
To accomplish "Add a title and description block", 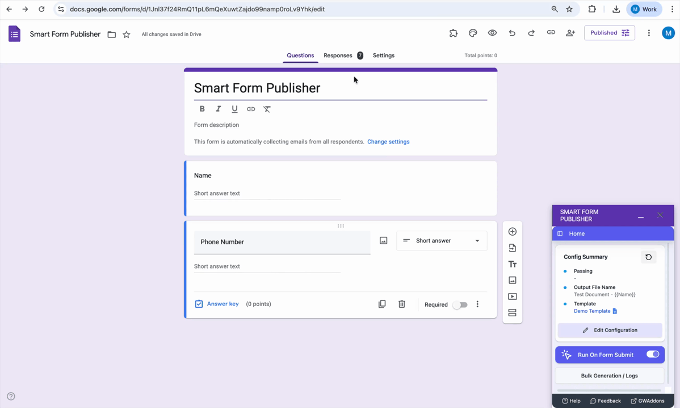I will point(512,264).
